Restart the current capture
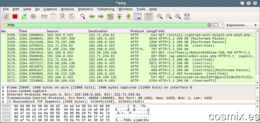Image resolution: width=260 pixels, height=123 pixels. pos(24,17)
